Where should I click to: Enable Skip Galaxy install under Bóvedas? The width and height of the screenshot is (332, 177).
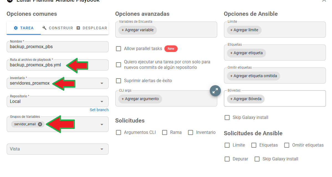(227, 118)
